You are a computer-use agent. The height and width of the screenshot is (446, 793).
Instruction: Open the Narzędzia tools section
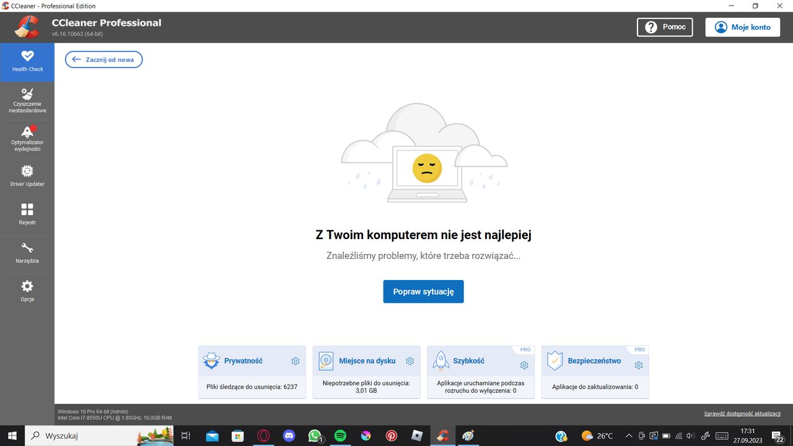click(x=27, y=253)
